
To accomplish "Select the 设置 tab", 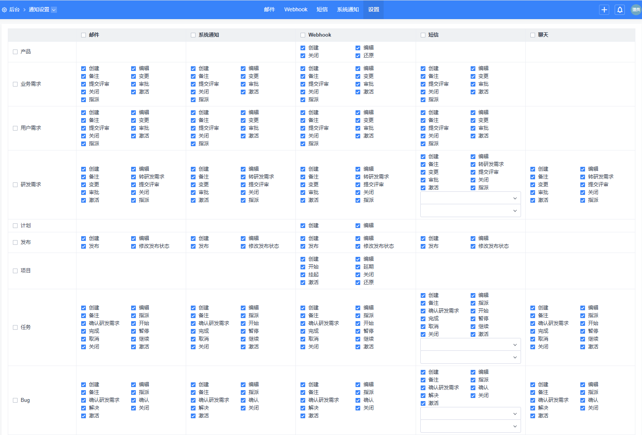I will [x=373, y=9].
